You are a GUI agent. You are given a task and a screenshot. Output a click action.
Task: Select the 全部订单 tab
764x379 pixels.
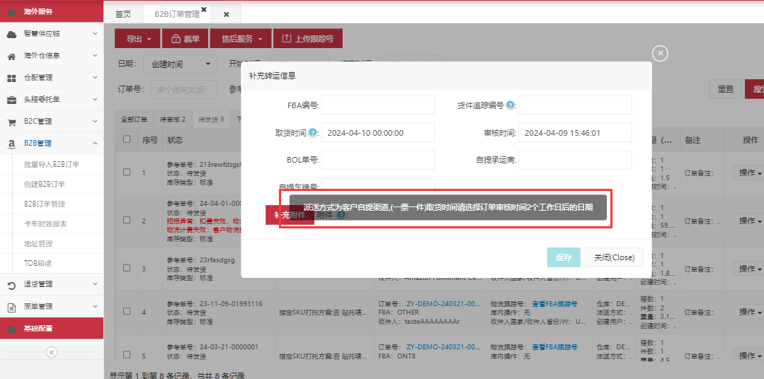pos(134,119)
